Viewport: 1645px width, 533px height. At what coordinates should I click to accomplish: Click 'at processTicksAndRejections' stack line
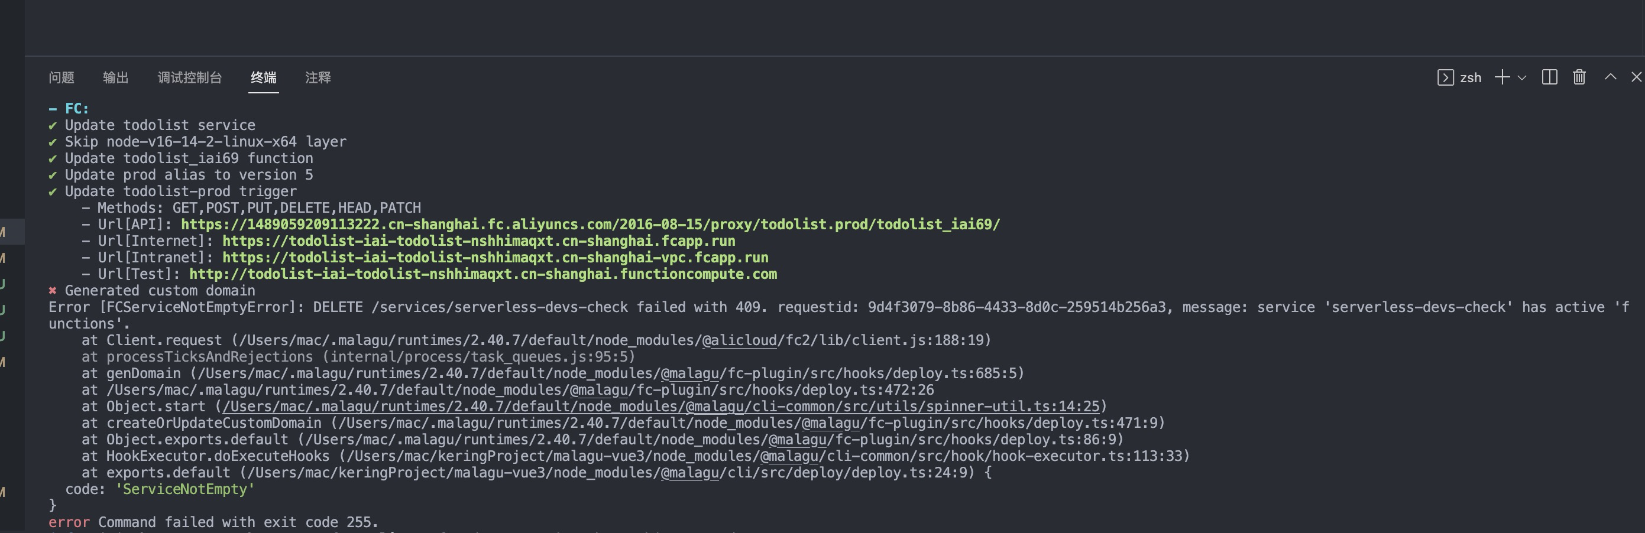pos(358,357)
